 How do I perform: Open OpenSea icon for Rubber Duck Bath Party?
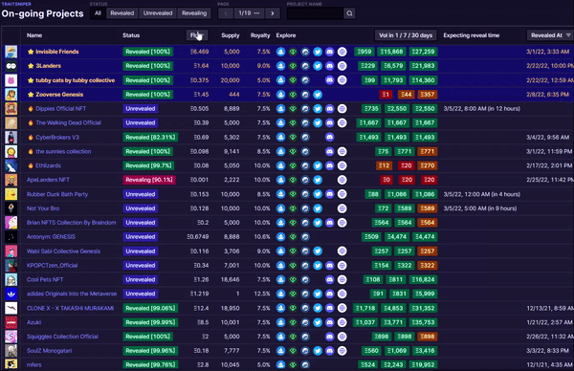280,194
